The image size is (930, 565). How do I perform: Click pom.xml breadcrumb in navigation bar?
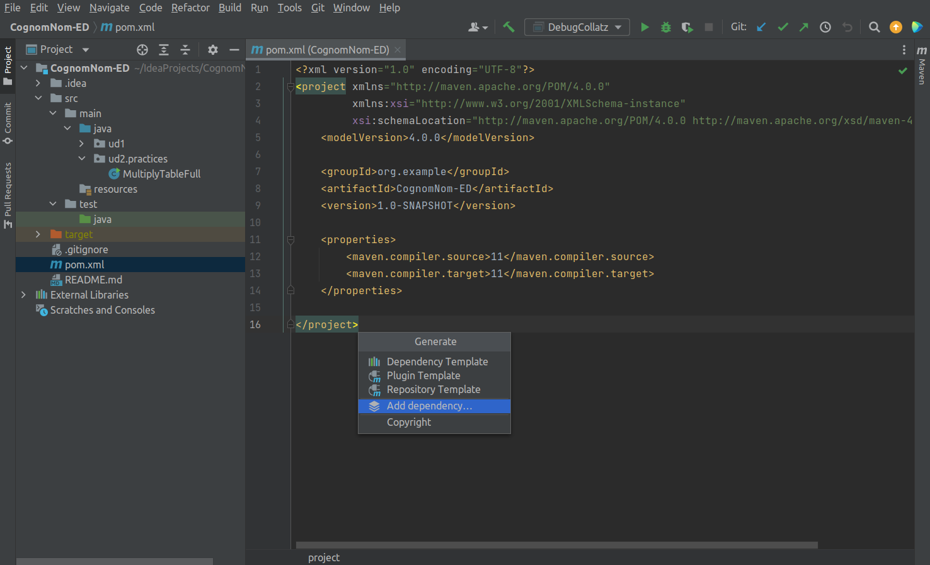(x=128, y=27)
